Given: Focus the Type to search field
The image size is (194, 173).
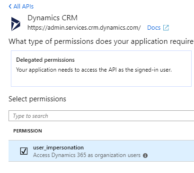Looking at the screenshot, I should click(x=101, y=116).
